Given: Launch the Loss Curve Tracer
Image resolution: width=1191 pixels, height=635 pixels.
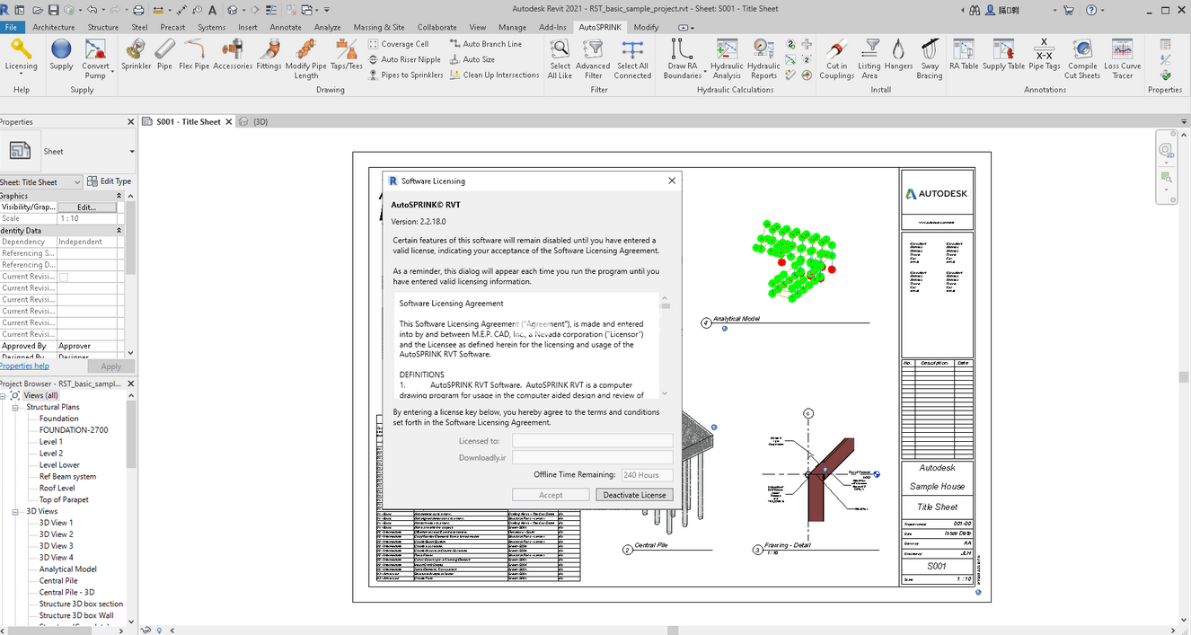Looking at the screenshot, I should [x=1122, y=59].
